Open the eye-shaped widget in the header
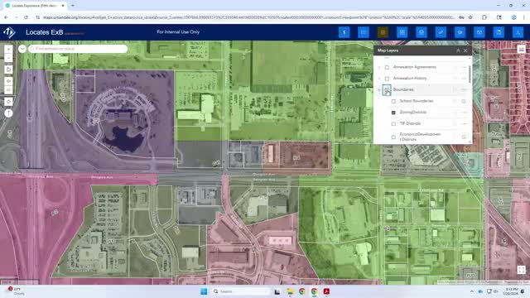The height and width of the screenshot is (298, 530). tap(460, 32)
